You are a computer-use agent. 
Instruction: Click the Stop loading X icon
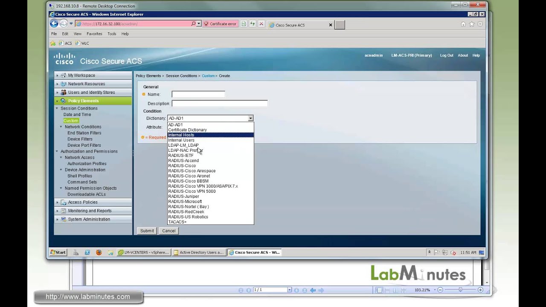coord(261,24)
